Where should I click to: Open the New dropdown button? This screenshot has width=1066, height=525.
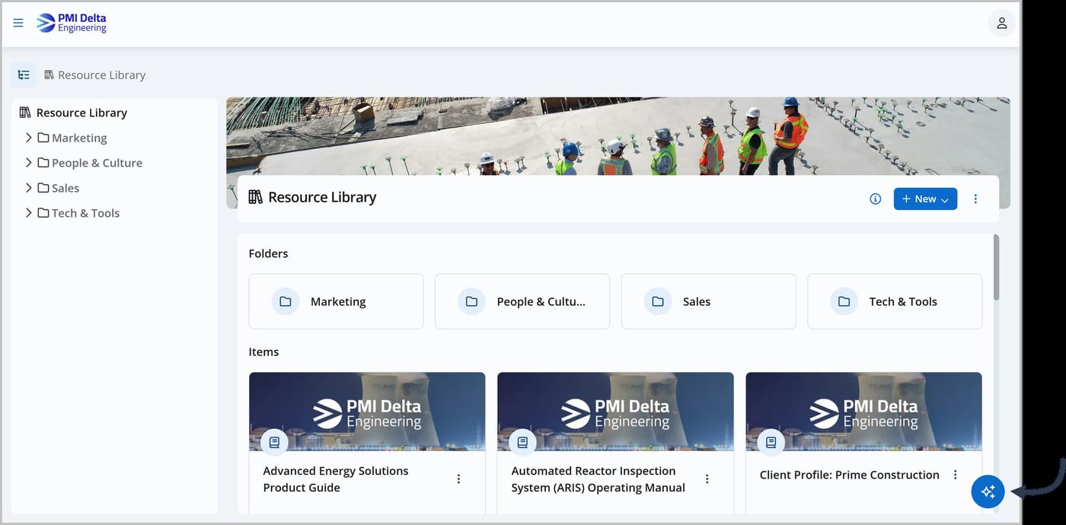point(925,199)
